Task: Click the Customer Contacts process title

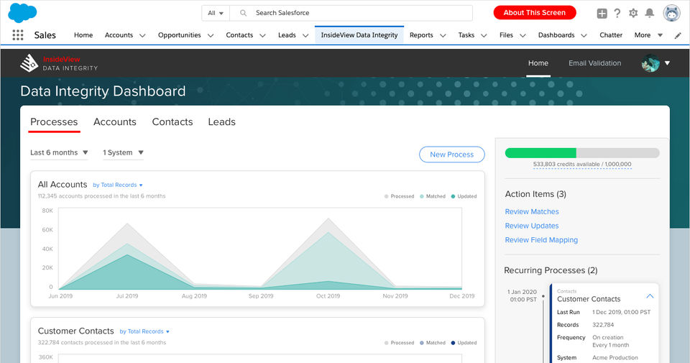Action: pyautogui.click(x=589, y=299)
